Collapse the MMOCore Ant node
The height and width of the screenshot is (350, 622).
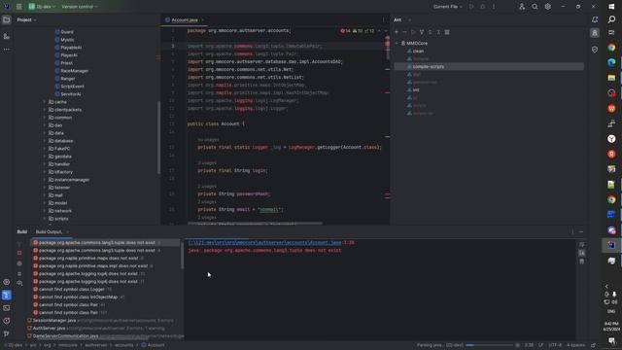(x=397, y=43)
